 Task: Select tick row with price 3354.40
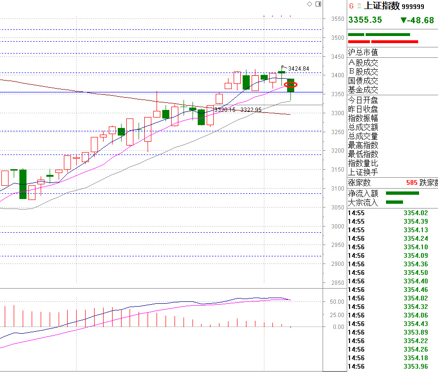pos(393,281)
